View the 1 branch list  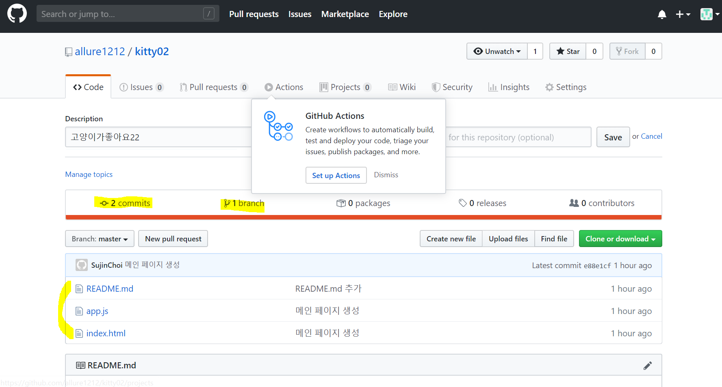[244, 203]
